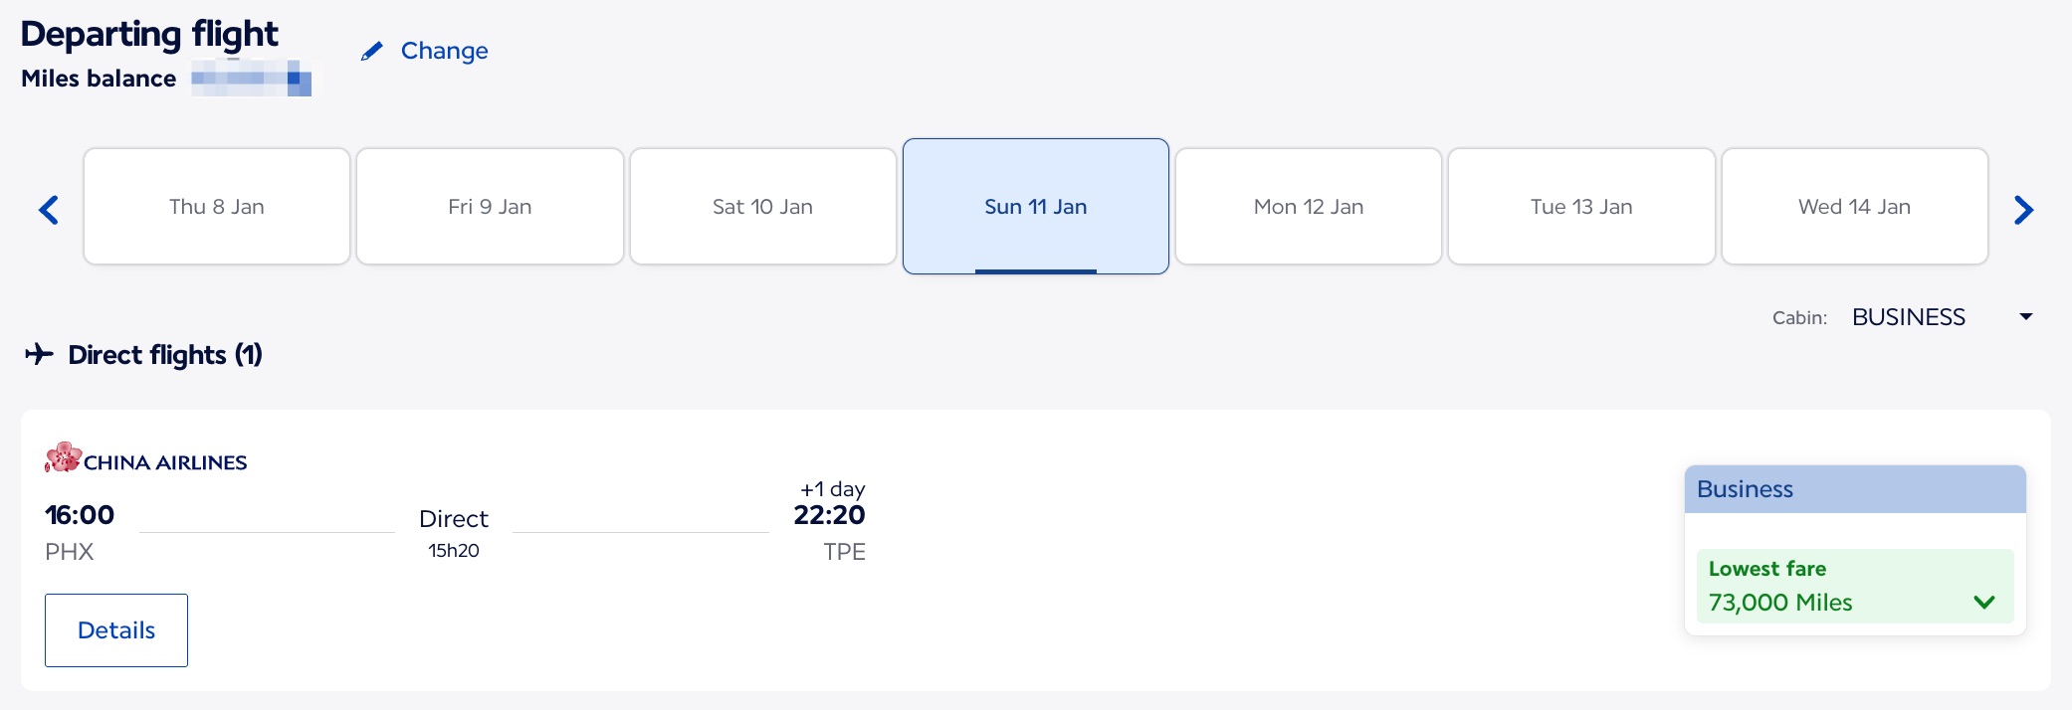Open the BUSINESS cabin dropdown

pos(1908,316)
